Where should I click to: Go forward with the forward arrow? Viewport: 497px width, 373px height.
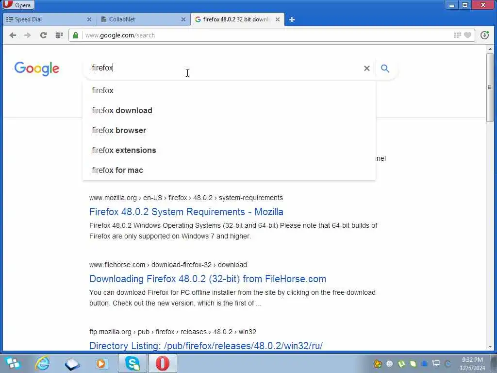(x=28, y=35)
